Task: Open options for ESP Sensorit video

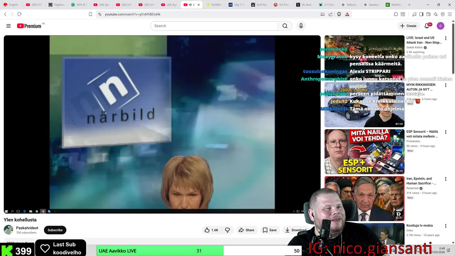Action: (x=446, y=132)
